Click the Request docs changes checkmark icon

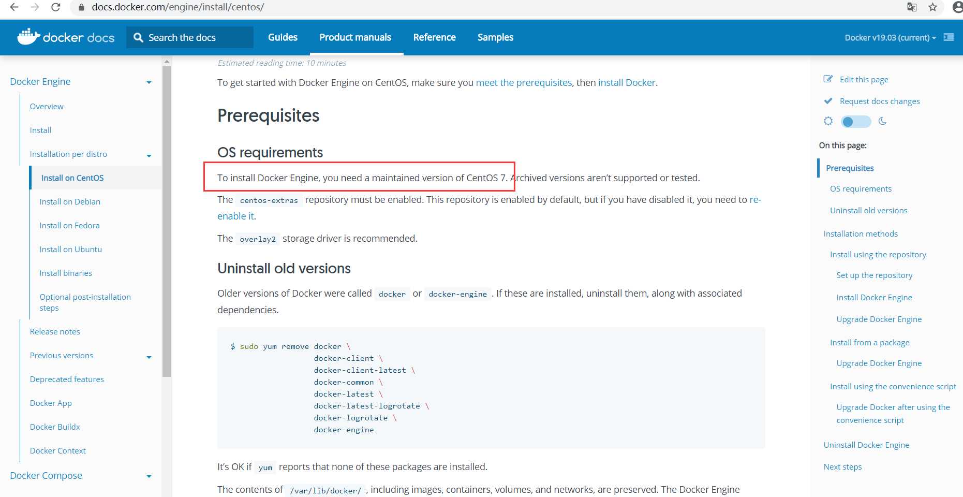828,100
